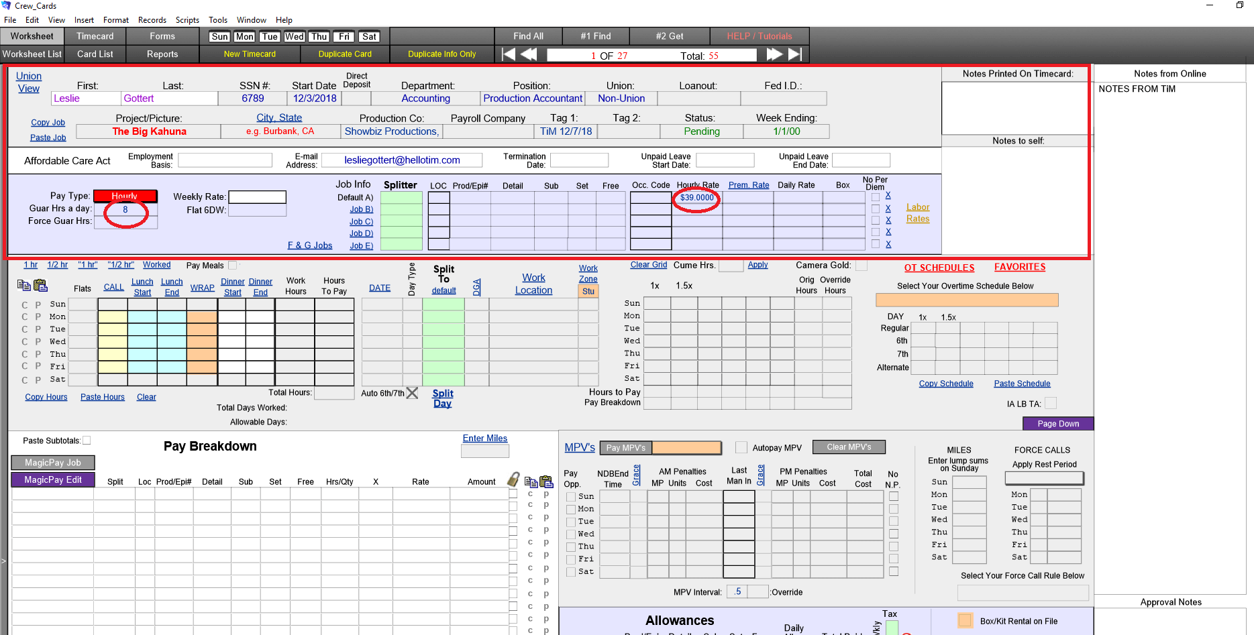Open the Reports tab
Image resolution: width=1254 pixels, height=635 pixels.
162,54
